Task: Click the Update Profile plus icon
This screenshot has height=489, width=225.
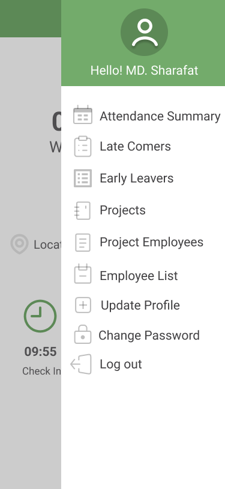Action: [x=83, y=305]
